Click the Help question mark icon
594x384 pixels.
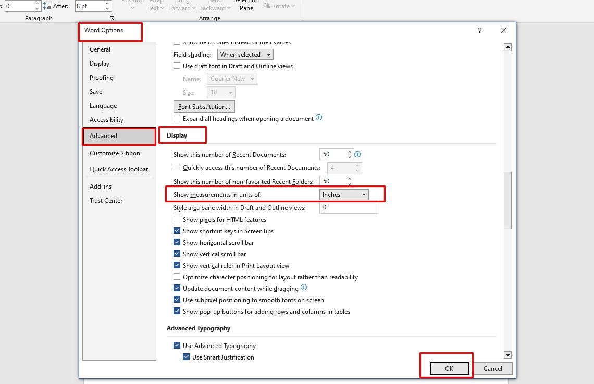479,31
